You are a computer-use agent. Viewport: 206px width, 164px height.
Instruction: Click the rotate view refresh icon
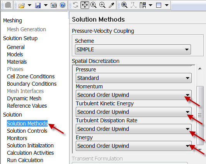75,5
